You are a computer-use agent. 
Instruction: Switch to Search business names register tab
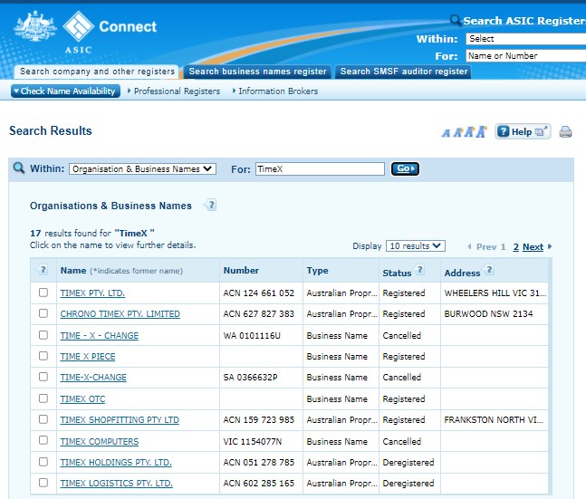(x=257, y=72)
